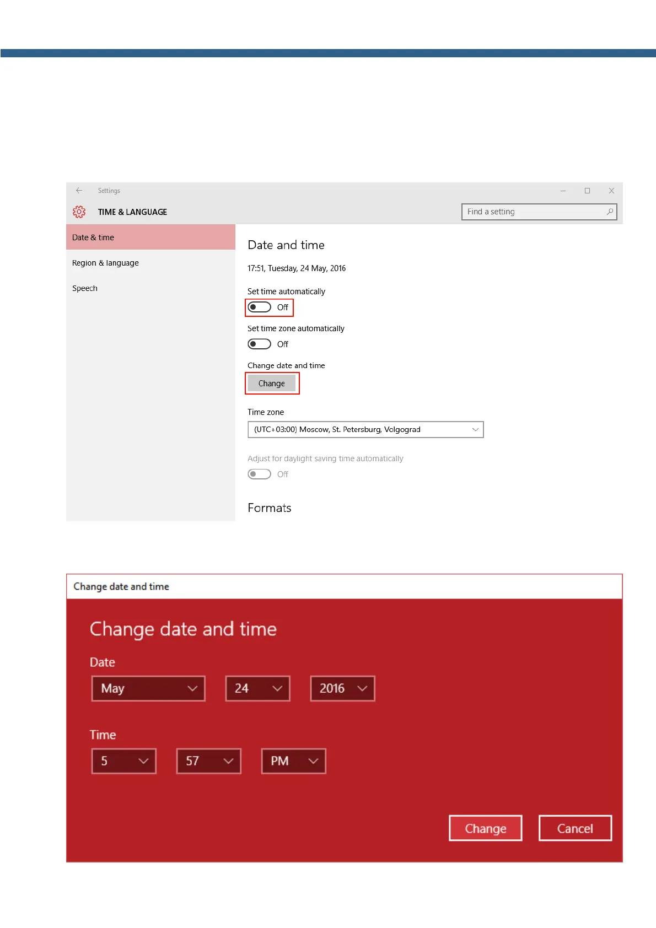Image resolution: width=656 pixels, height=928 pixels.
Task: Select Speech in sidebar
Action: 150,288
